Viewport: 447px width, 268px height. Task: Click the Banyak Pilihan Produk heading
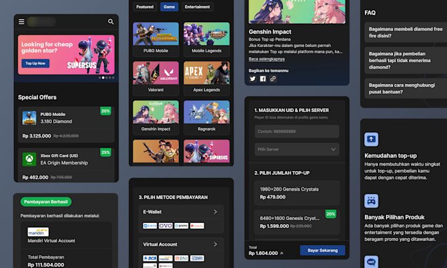tap(394, 218)
